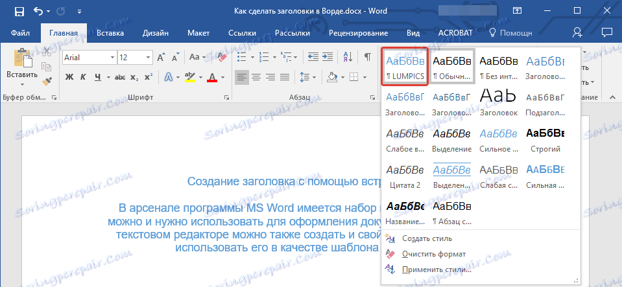Open the Буфер обмена dialog launcher
622x287 pixels.
click(54, 97)
